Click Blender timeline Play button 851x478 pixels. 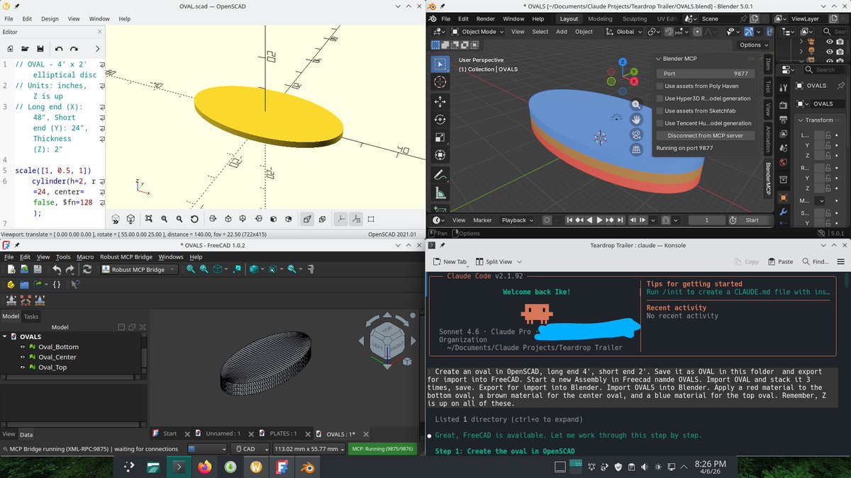[x=600, y=220]
